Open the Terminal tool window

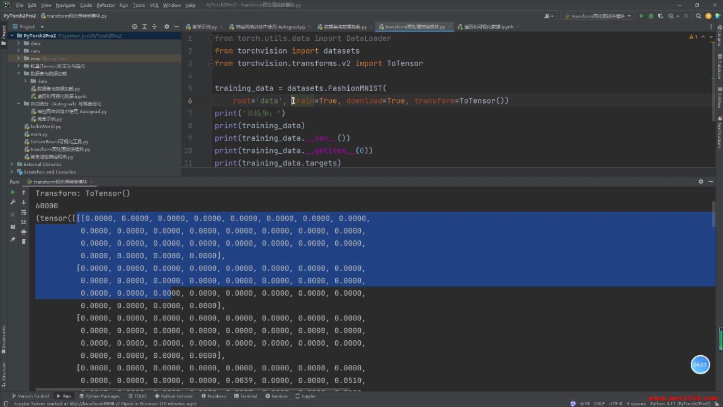tap(246, 396)
